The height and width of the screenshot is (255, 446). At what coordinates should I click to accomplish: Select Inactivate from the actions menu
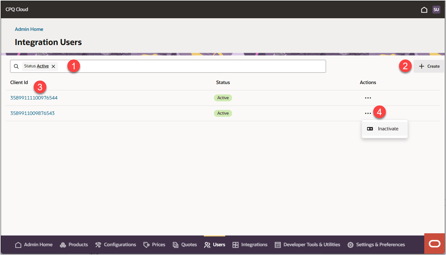click(x=388, y=128)
